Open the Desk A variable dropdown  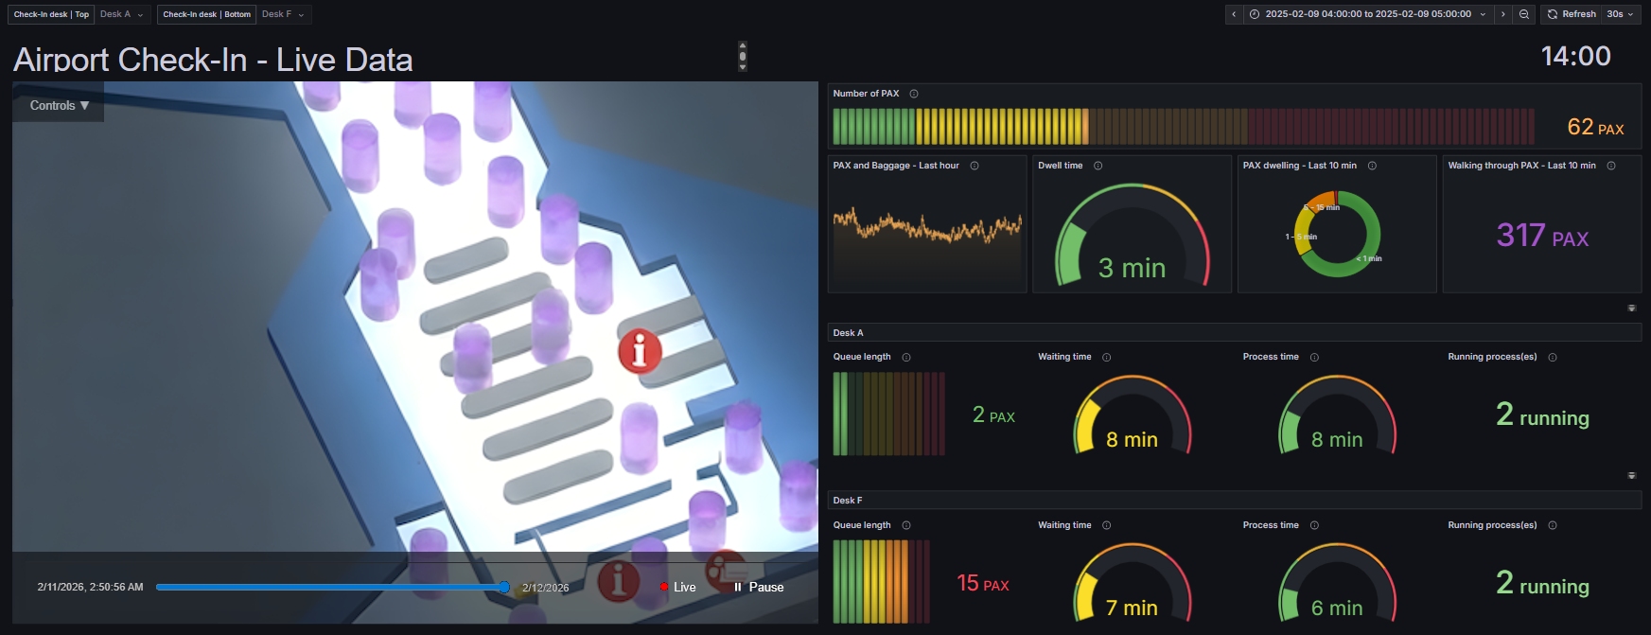[122, 14]
